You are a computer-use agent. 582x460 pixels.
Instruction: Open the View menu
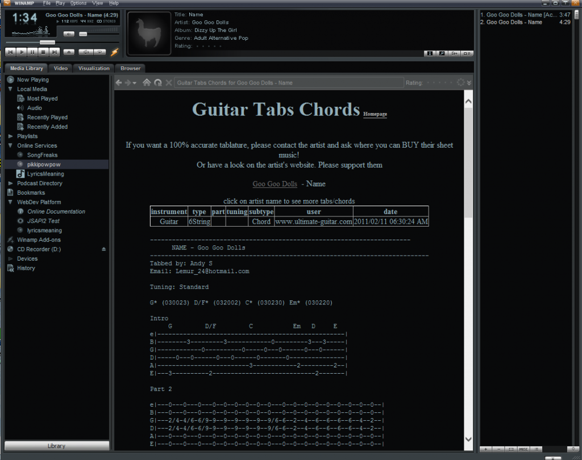coord(98,3)
